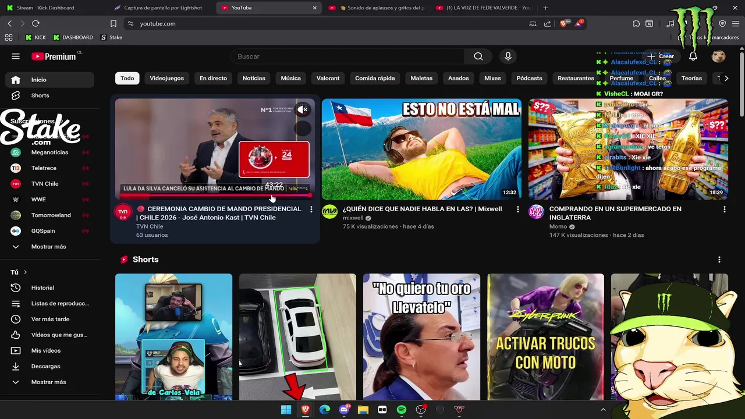The image size is (745, 419).
Task: Open Ver más tarde in the sidebar
Action: (x=49, y=319)
